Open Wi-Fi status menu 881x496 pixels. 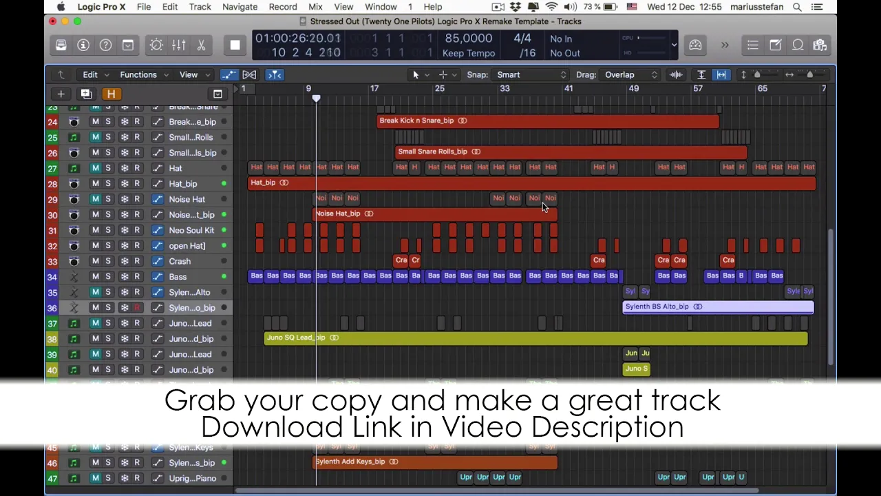pyautogui.click(x=551, y=7)
